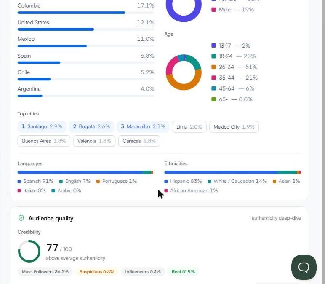This screenshot has width=325, height=284.
Task: Click the African American 1% swatch
Action: (166, 190)
